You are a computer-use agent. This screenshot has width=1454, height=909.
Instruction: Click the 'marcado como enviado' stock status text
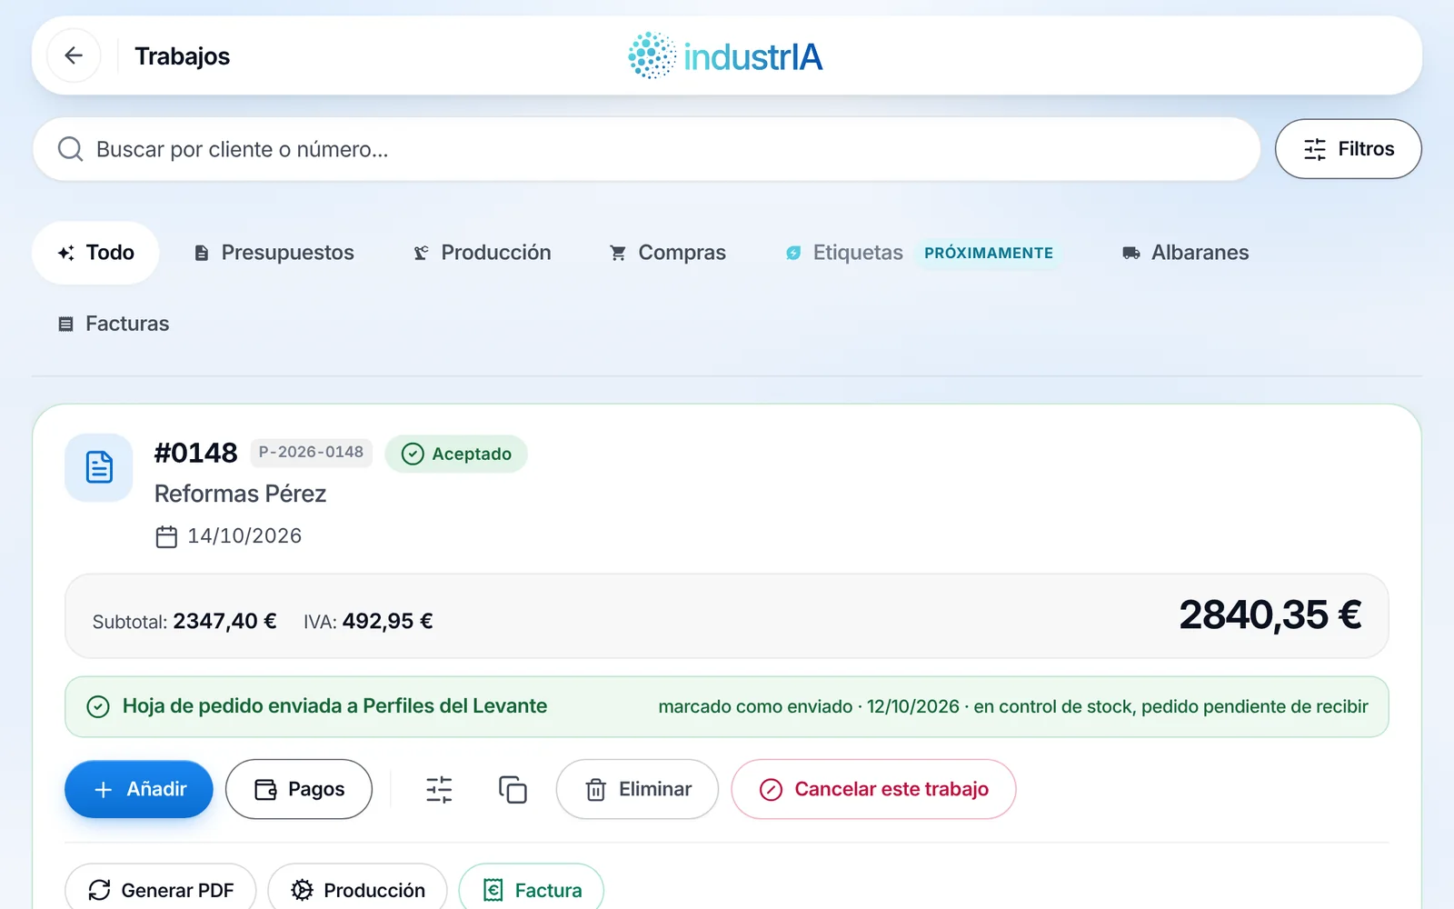click(x=1012, y=706)
